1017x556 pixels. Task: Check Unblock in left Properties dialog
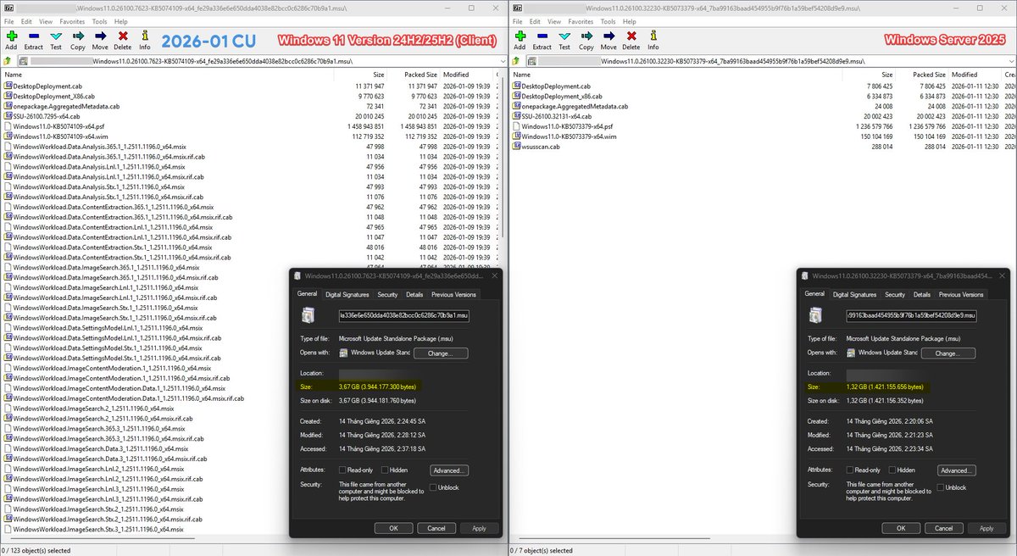[433, 487]
